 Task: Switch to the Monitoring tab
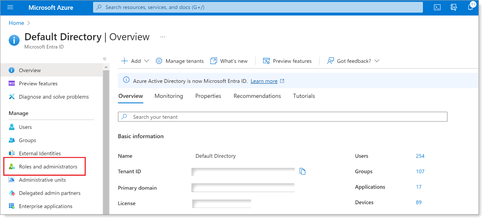click(x=169, y=96)
